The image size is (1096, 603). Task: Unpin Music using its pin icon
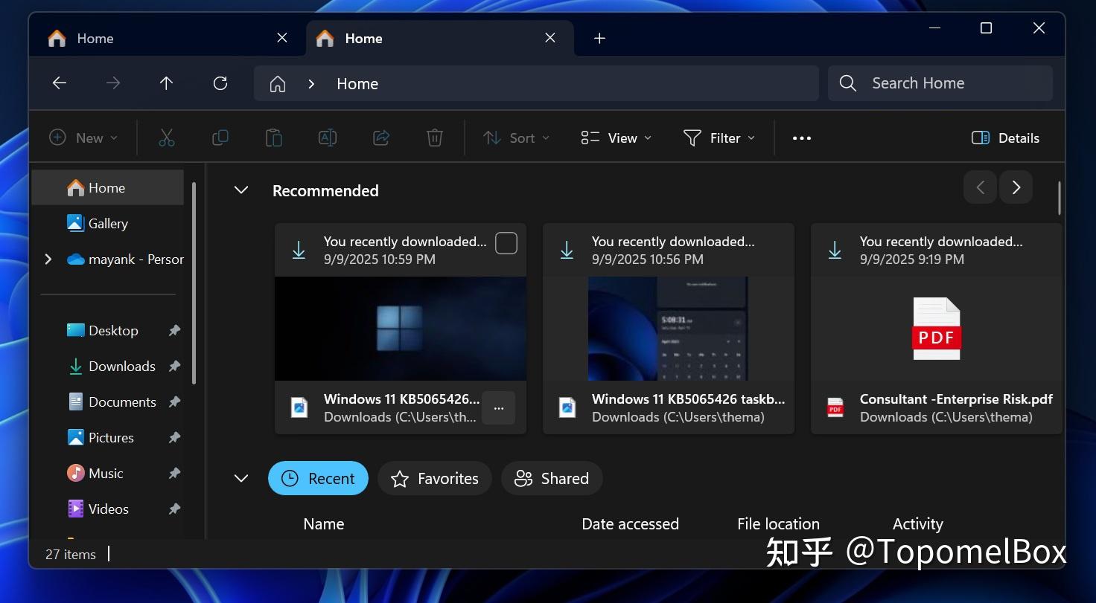[174, 473]
